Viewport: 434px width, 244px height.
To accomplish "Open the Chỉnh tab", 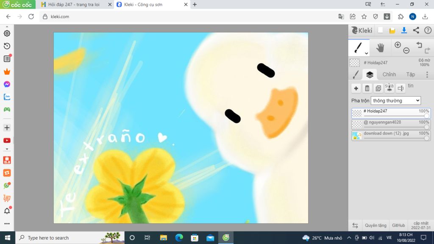I will (x=389, y=75).
